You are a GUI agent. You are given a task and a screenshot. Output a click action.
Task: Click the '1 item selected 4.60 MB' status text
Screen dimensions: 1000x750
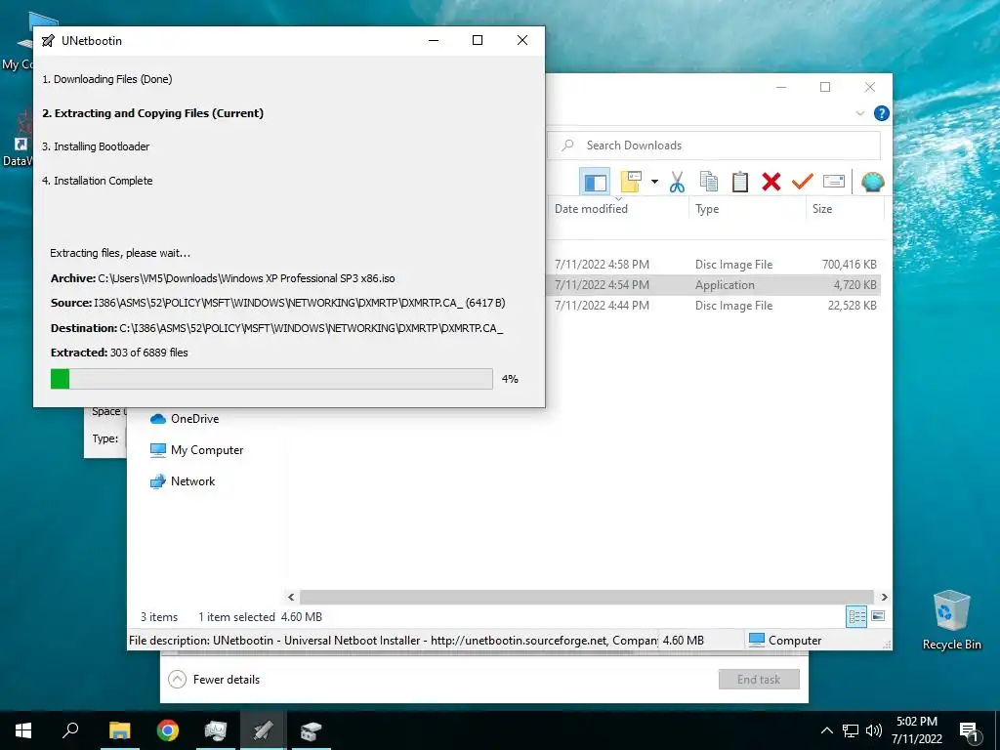260,617
